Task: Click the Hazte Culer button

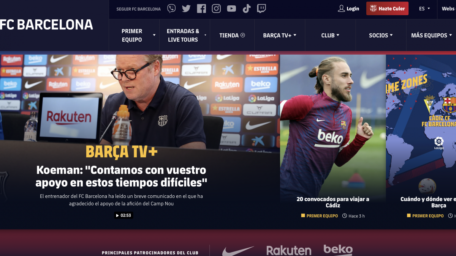Action: [387, 8]
